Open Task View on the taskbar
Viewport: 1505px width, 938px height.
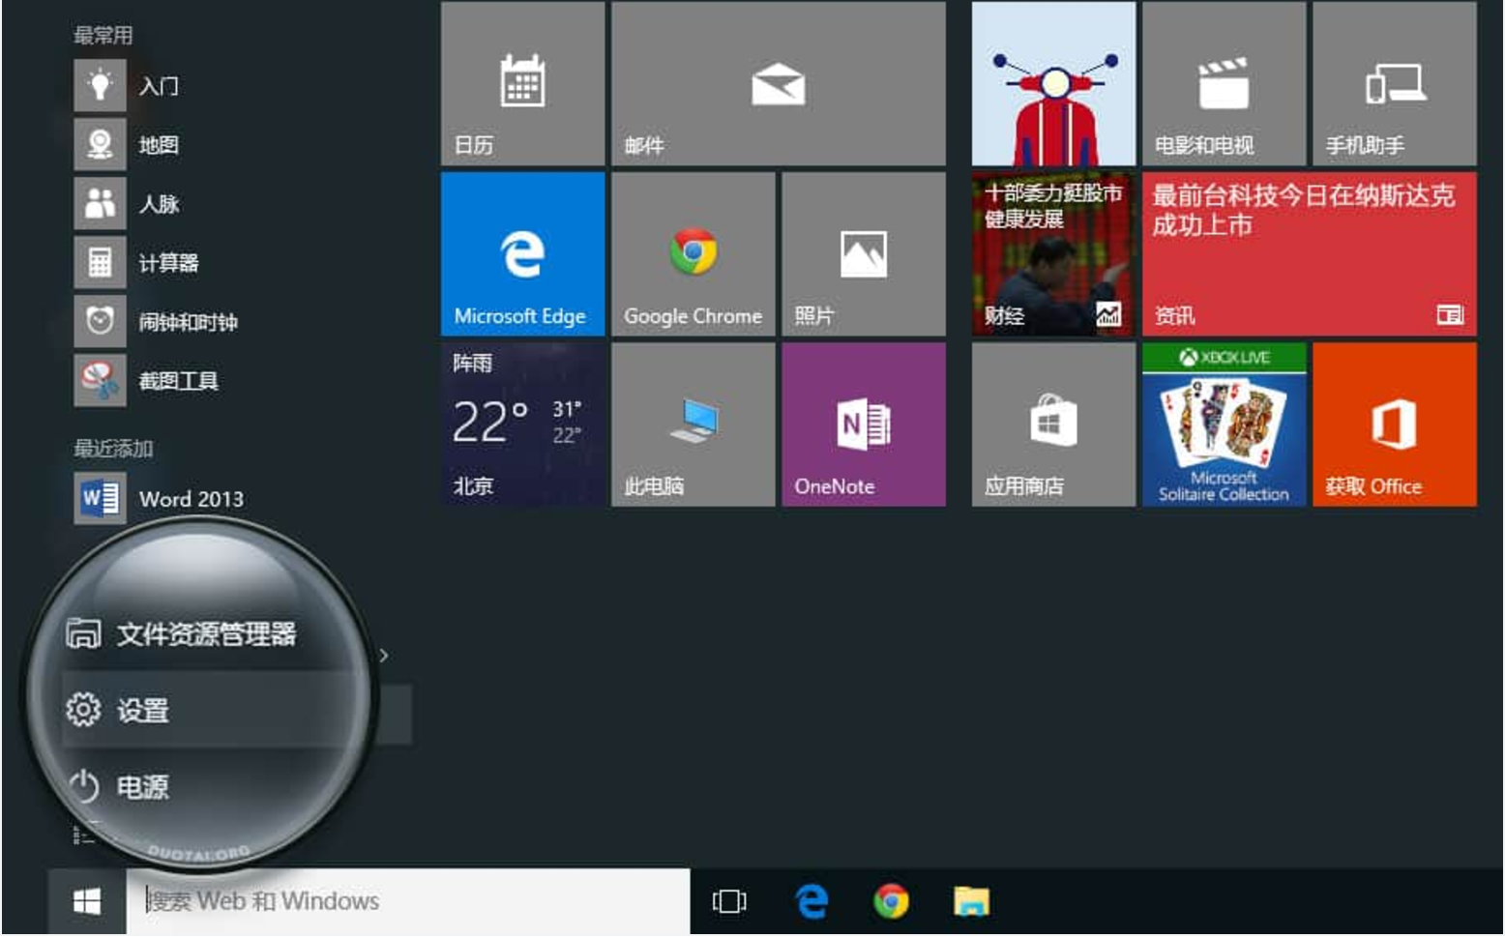point(729,901)
